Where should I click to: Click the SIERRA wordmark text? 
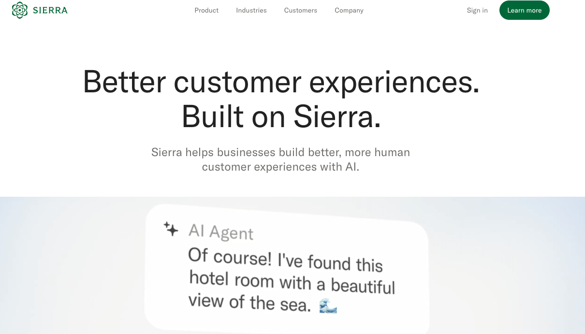(x=50, y=11)
